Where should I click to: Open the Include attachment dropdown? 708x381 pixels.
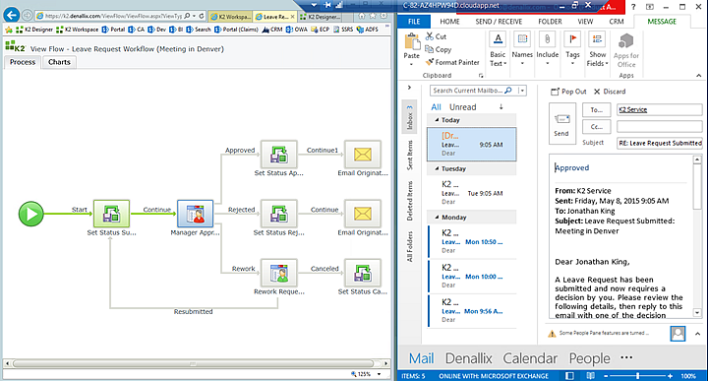click(548, 49)
